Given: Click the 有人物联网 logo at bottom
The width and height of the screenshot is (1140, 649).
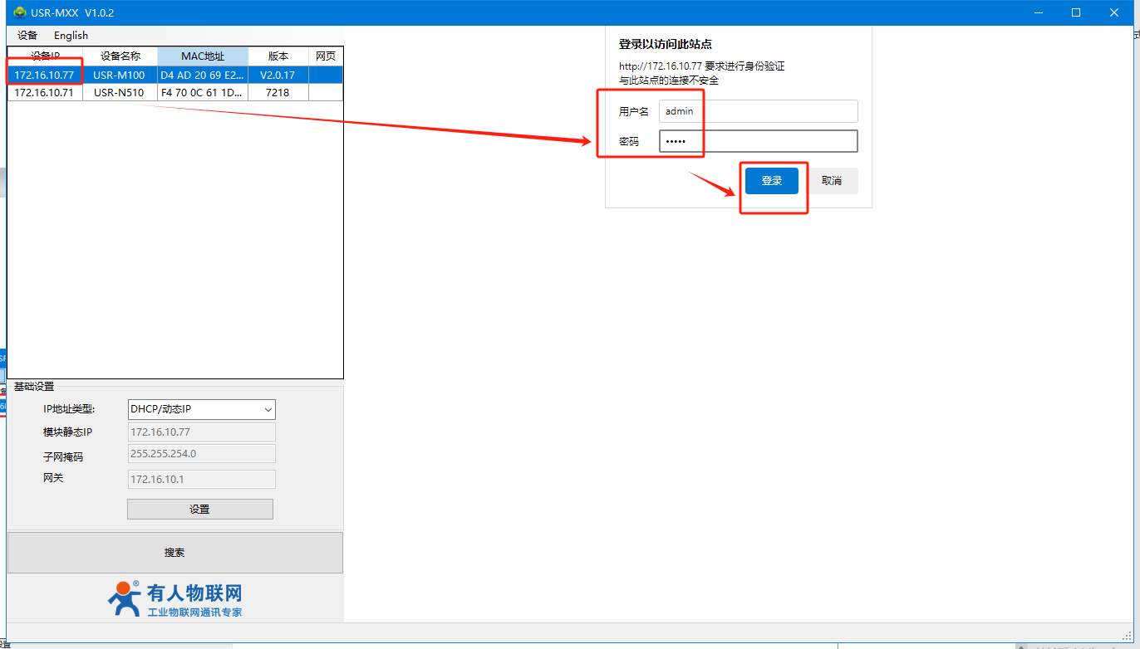Looking at the screenshot, I should coord(174,598).
